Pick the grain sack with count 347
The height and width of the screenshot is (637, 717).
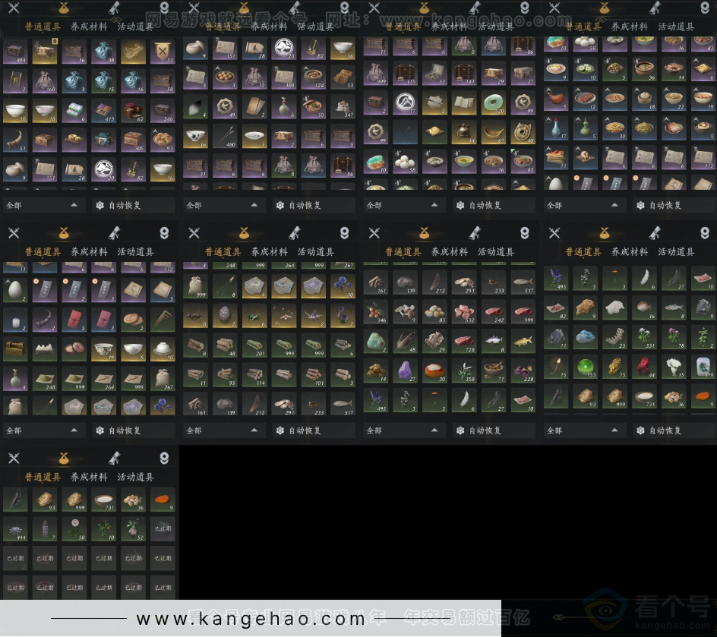343,107
